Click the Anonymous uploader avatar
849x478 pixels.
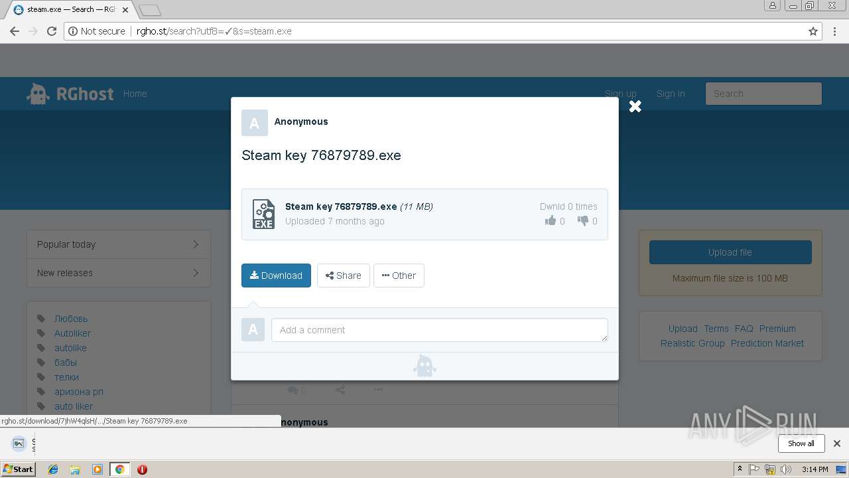click(x=254, y=123)
